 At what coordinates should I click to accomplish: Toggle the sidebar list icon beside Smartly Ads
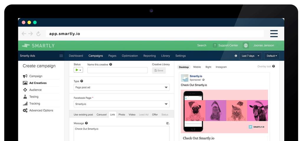coord(61,56)
